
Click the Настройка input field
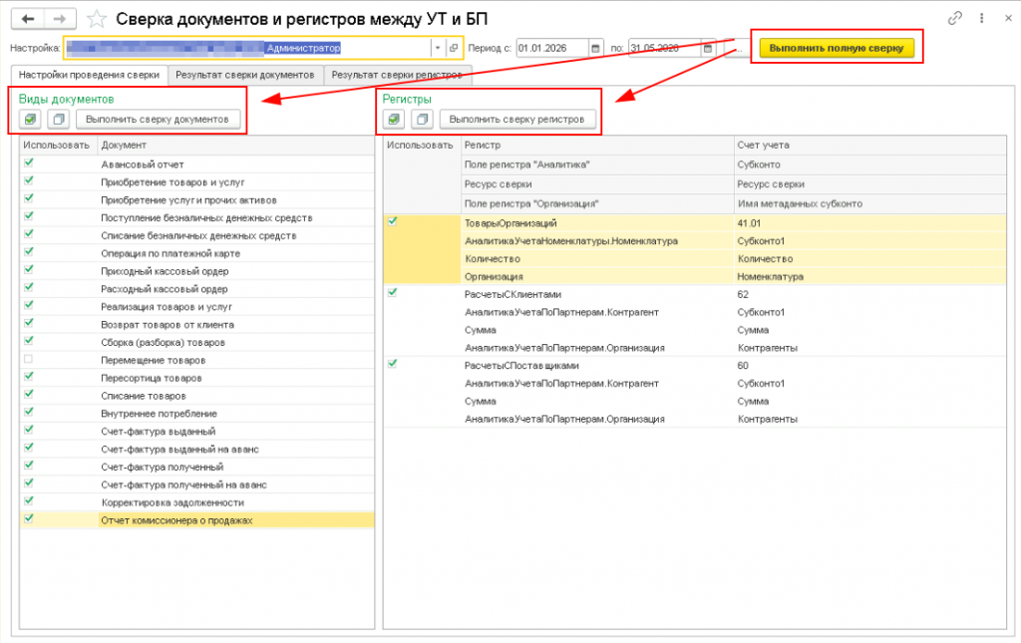tap(247, 48)
